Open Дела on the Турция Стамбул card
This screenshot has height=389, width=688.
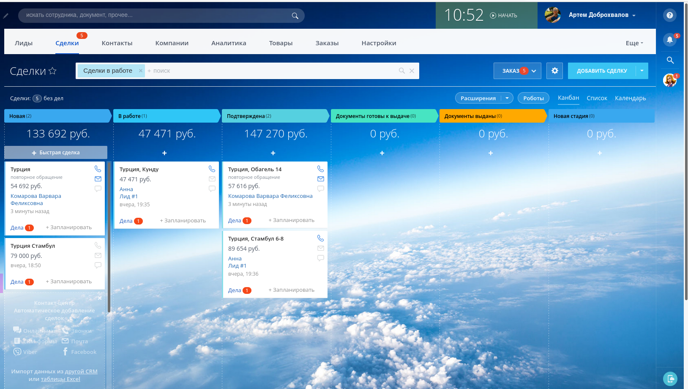pyautogui.click(x=17, y=282)
